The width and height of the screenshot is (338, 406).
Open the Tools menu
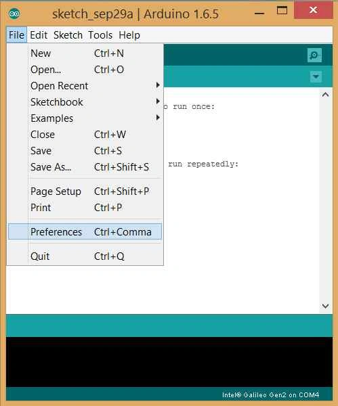tap(100, 35)
